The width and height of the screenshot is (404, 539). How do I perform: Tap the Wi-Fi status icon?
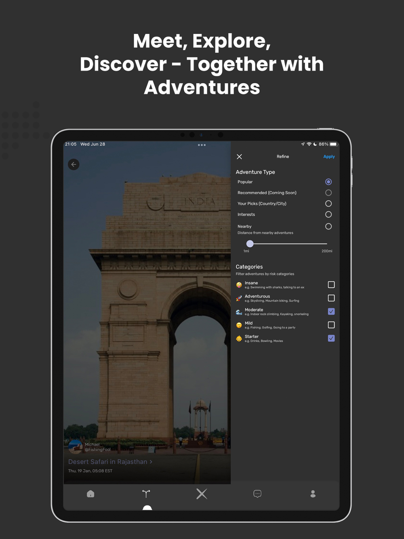point(309,144)
